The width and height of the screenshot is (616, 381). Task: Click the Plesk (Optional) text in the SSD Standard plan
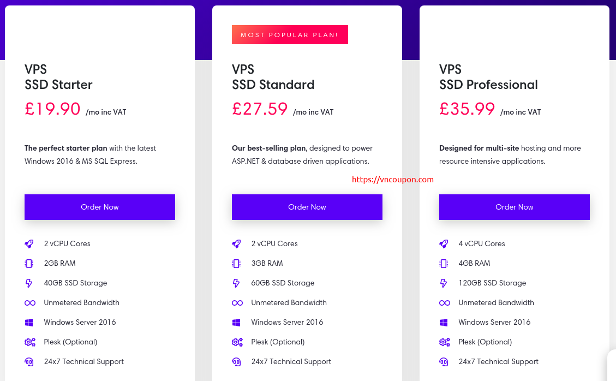point(278,342)
